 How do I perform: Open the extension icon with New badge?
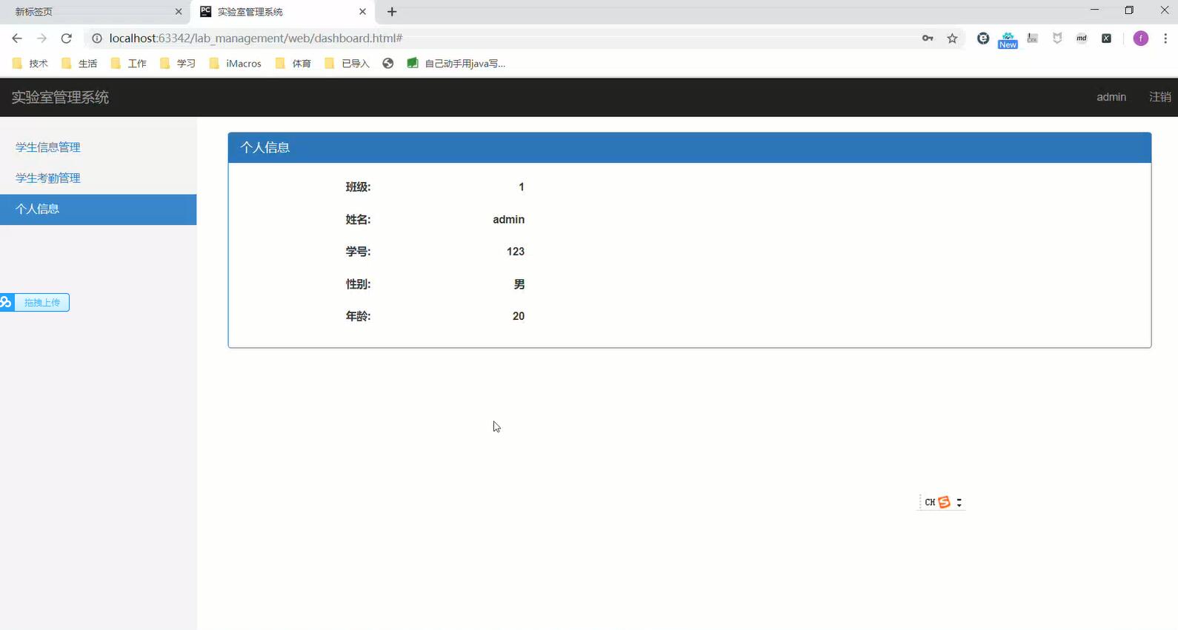coord(1008,40)
